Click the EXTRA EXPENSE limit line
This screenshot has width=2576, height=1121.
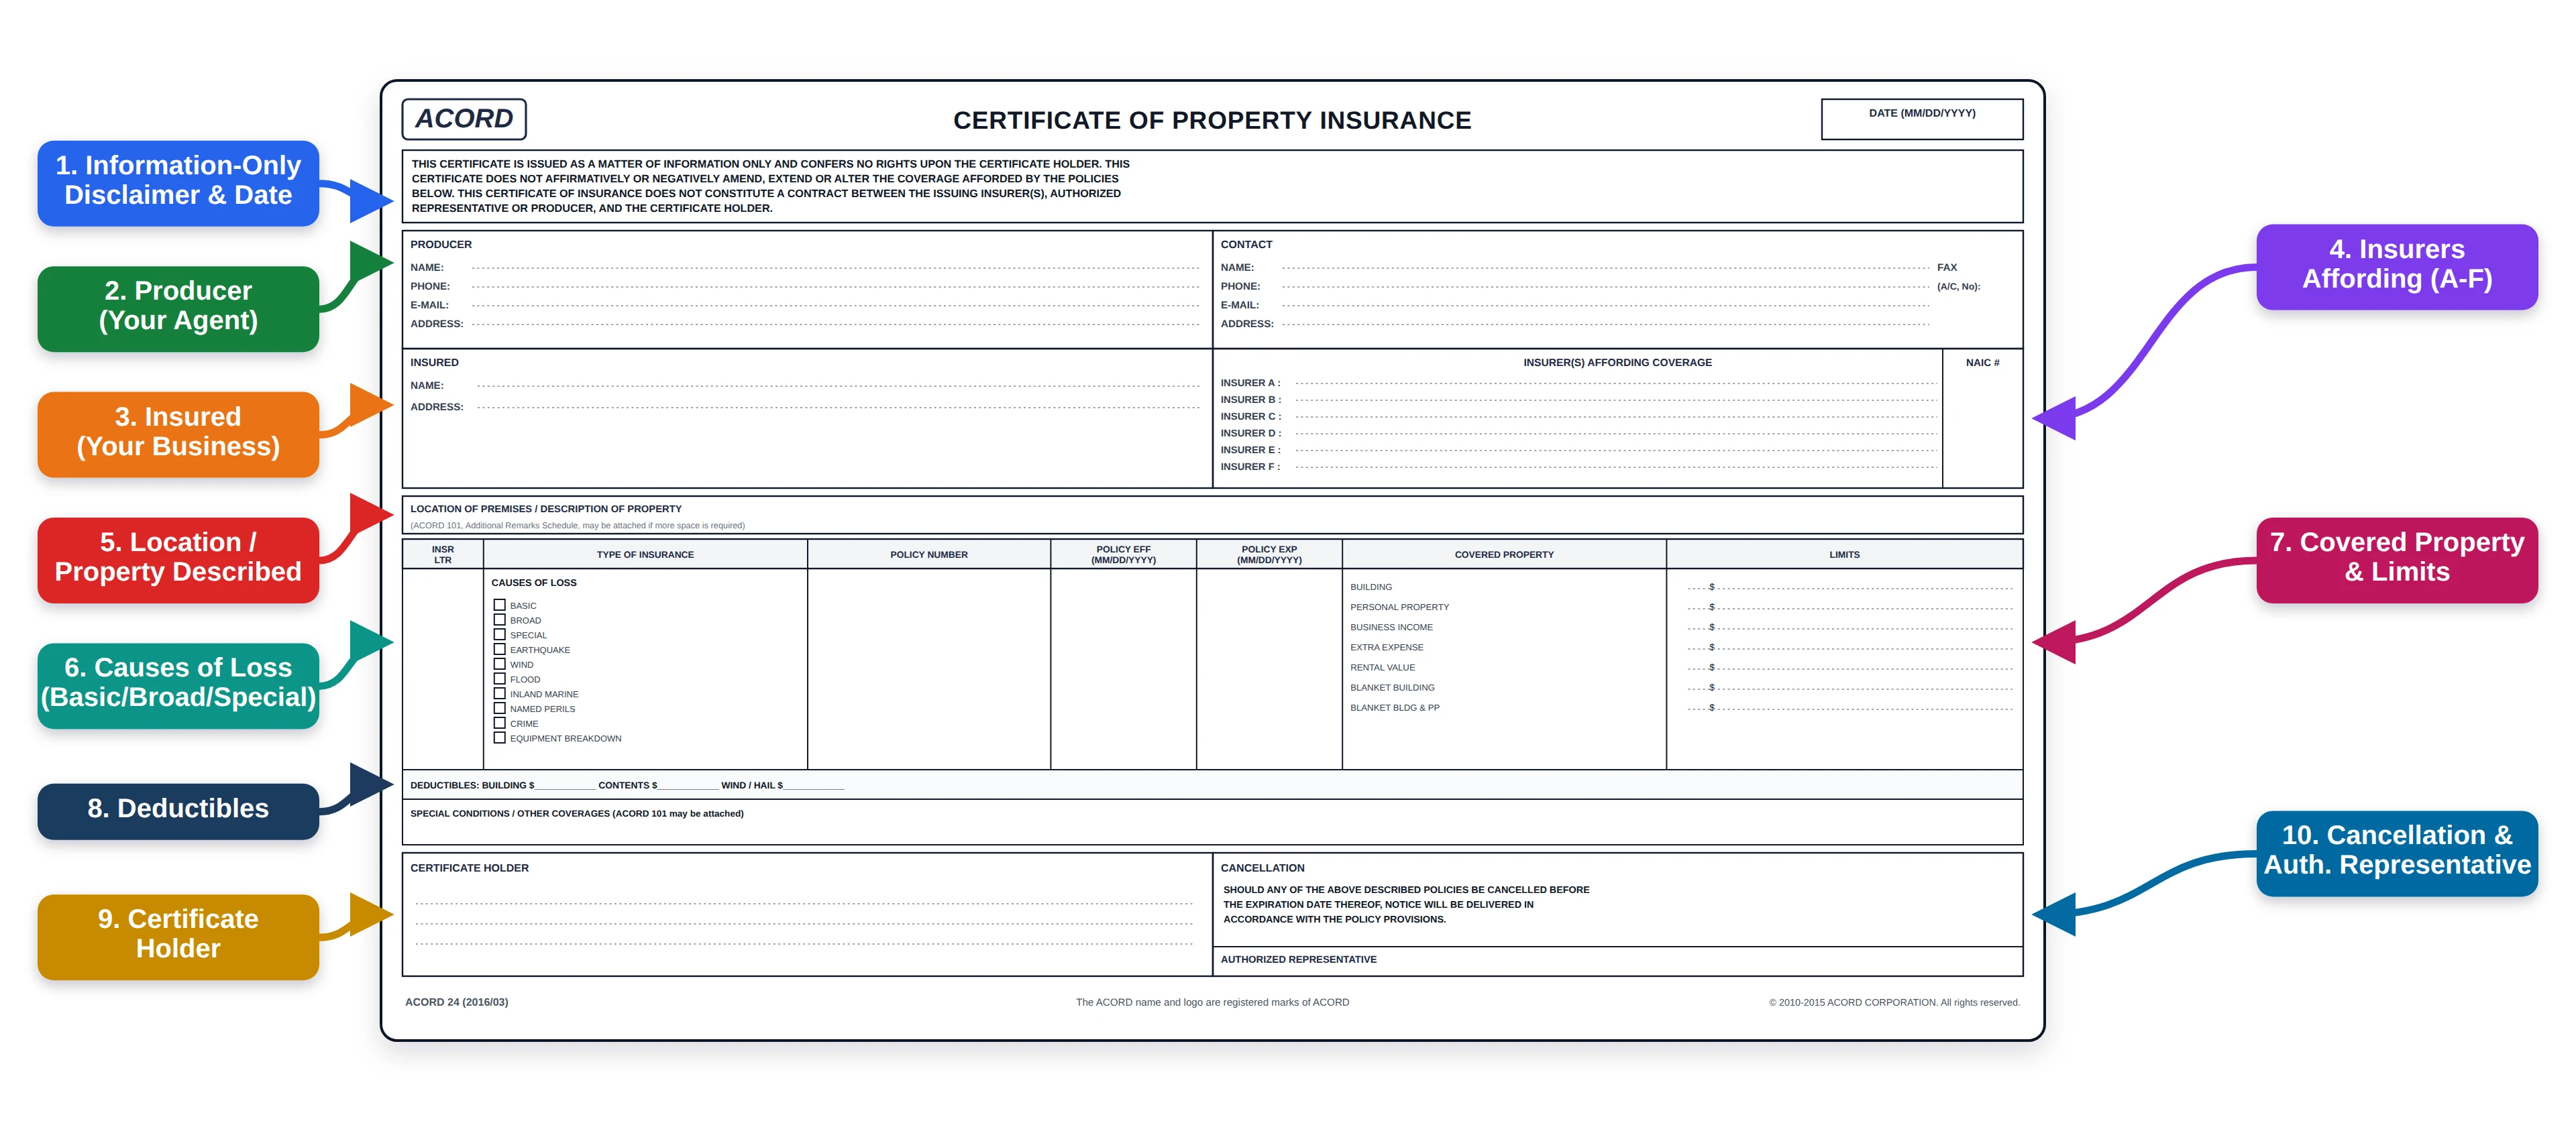point(1849,648)
